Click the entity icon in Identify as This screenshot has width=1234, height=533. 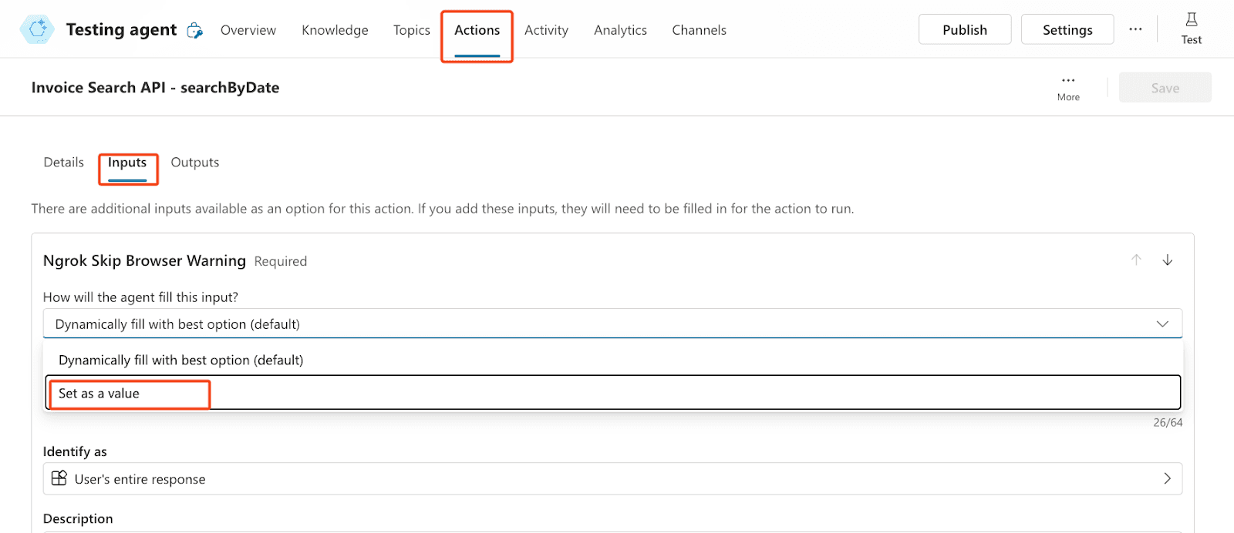(x=59, y=478)
